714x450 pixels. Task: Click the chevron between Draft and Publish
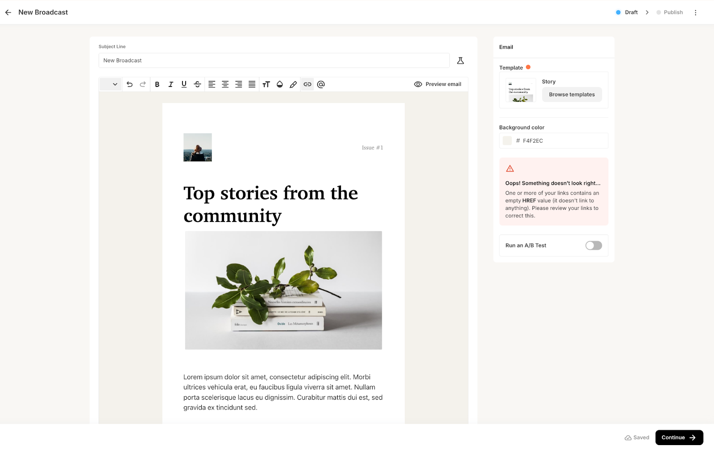(647, 12)
